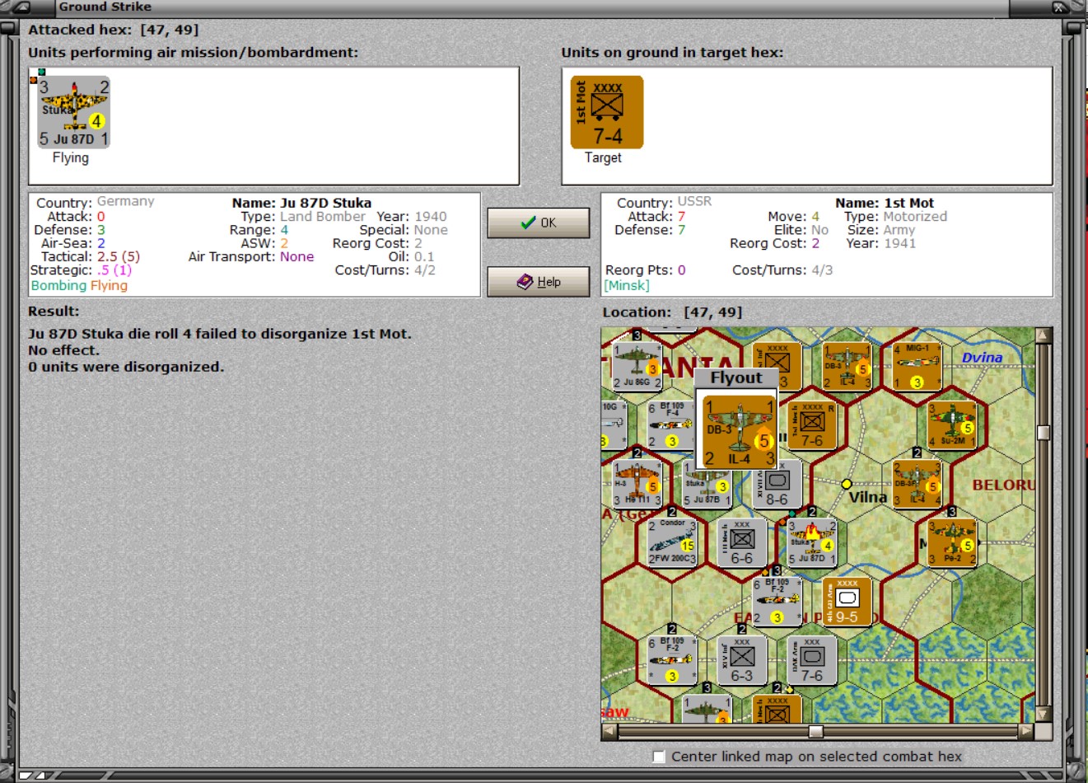
Task: Click the 'No effect.' result line
Action: point(63,350)
